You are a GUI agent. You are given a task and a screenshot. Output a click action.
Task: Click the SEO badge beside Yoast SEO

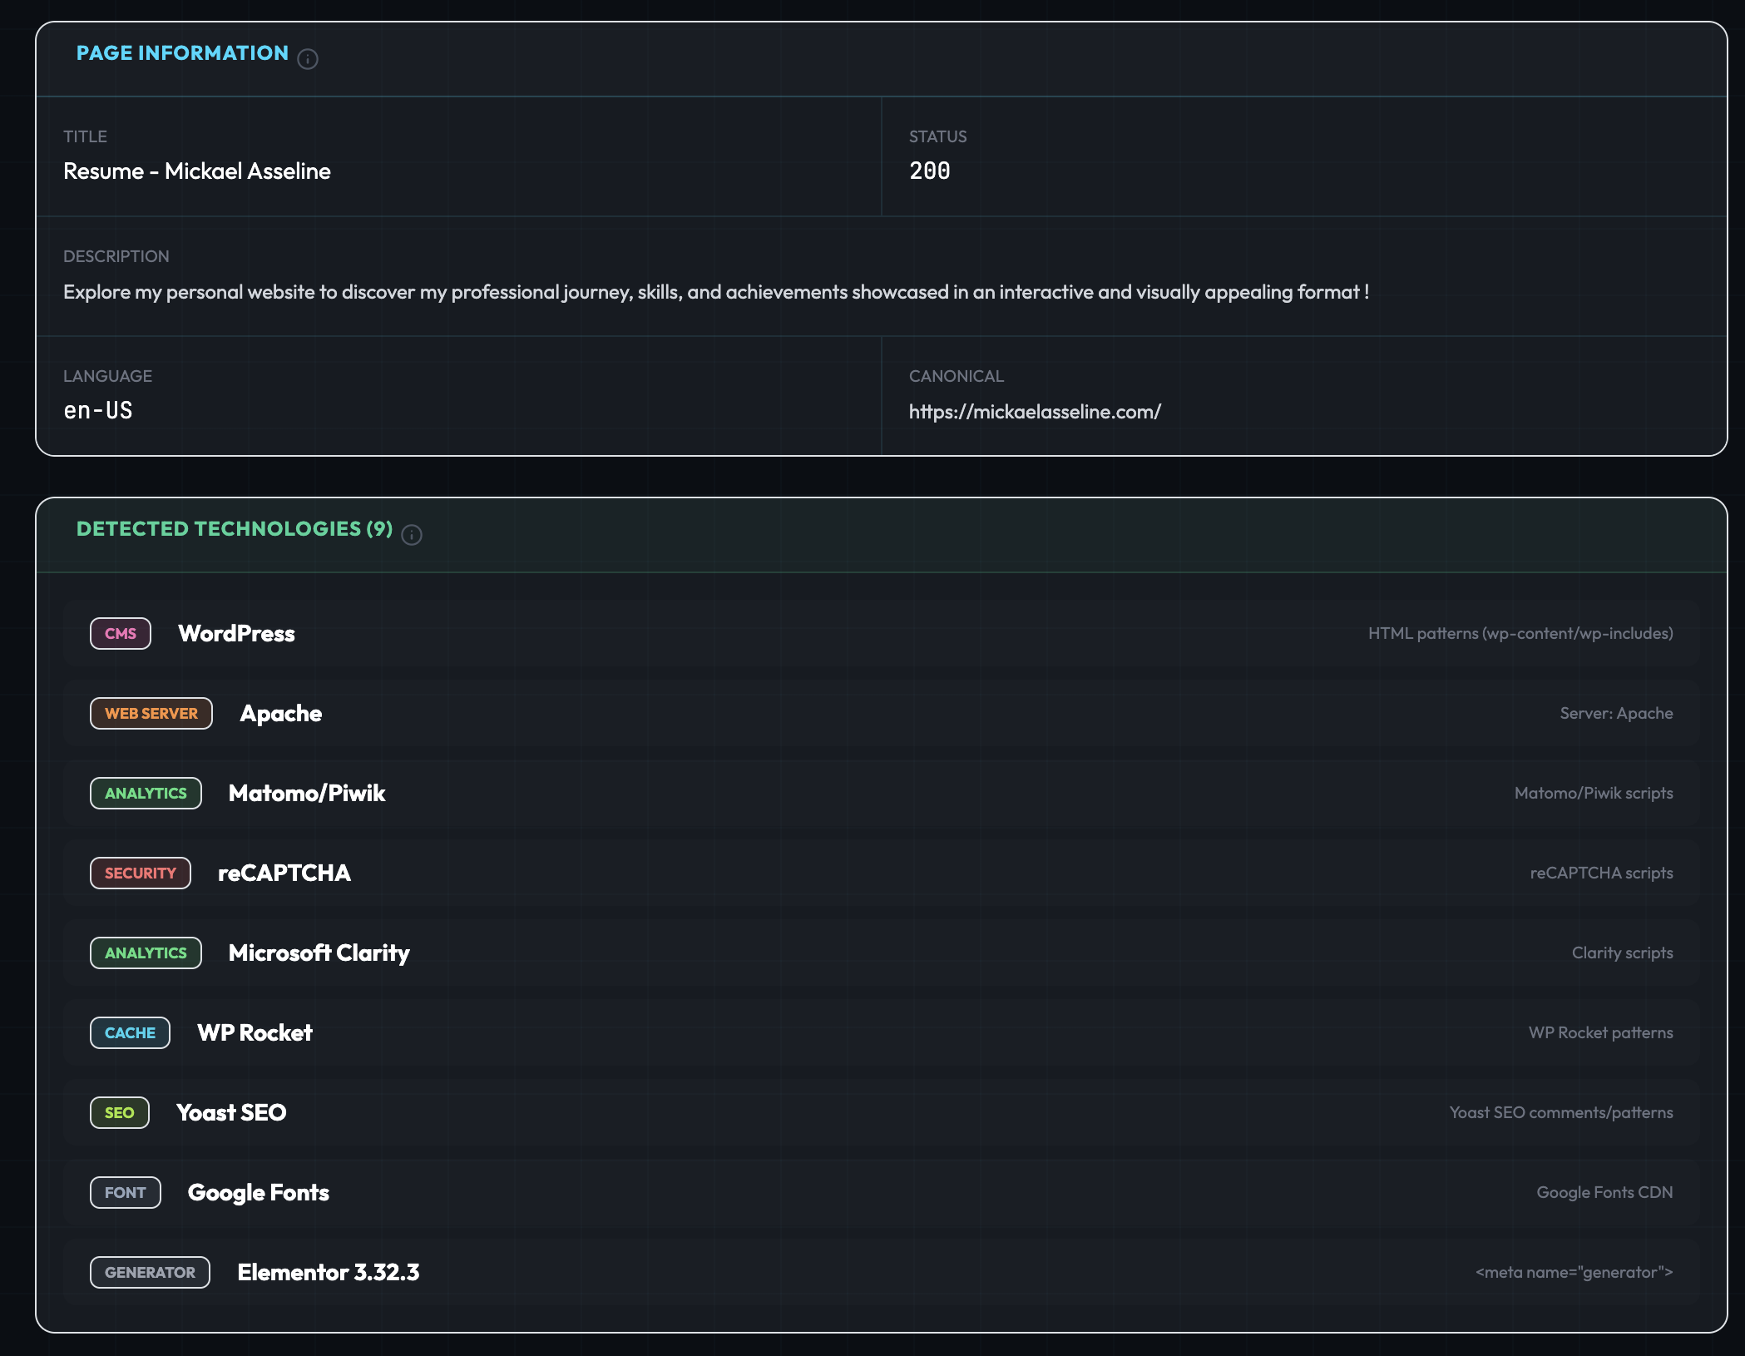coord(120,1113)
